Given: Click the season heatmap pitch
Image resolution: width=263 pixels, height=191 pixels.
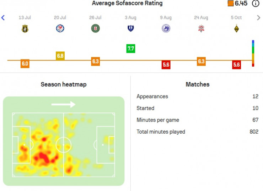Looking at the screenshot, I should (x=64, y=145).
